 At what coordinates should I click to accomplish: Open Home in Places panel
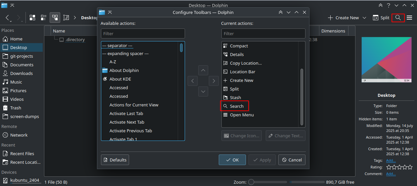pos(22,39)
